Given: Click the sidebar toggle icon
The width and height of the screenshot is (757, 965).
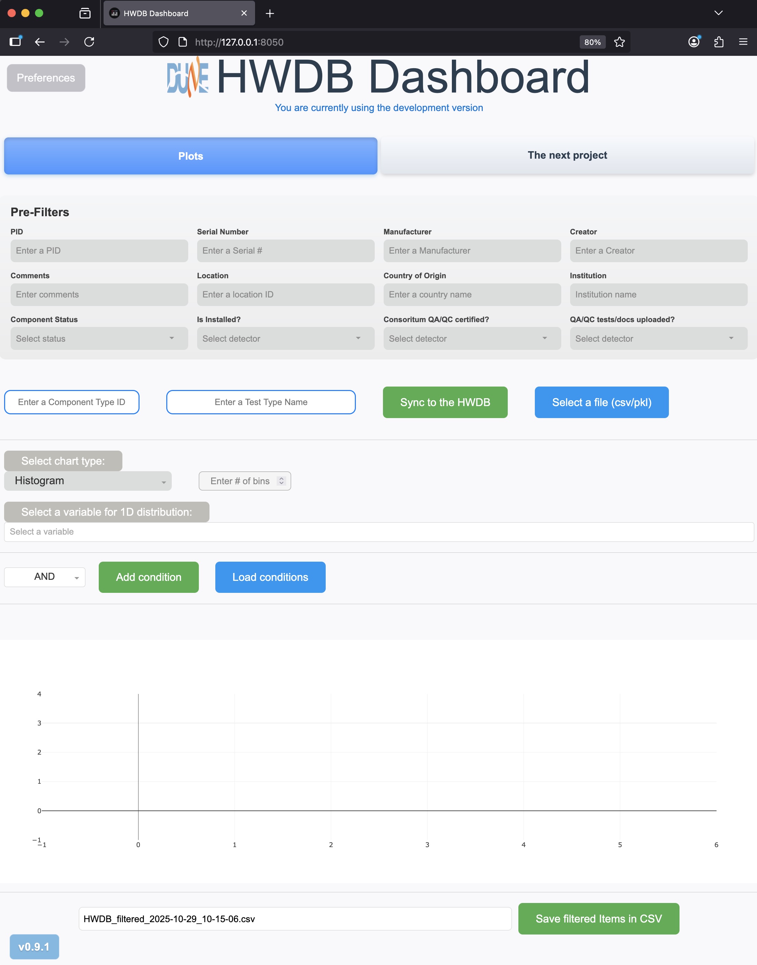Looking at the screenshot, I should (15, 42).
